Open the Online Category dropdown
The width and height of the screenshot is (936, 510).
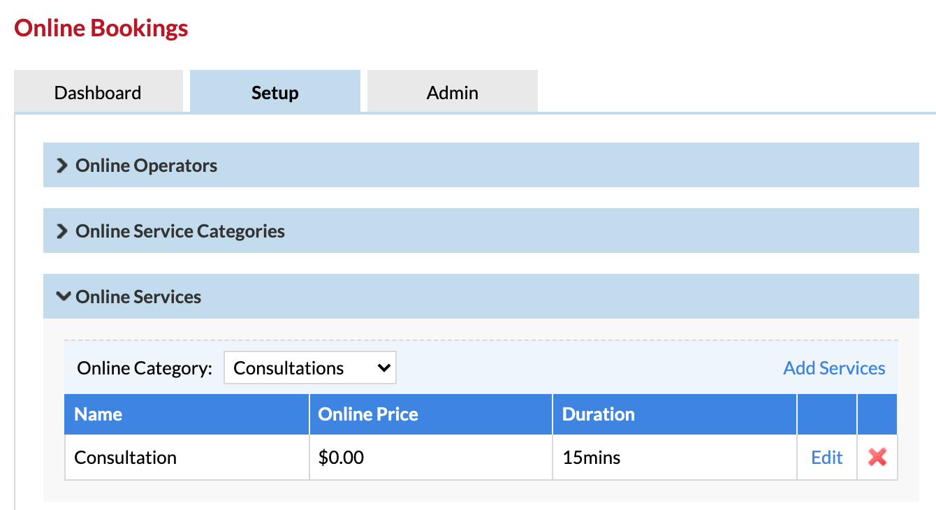pyautogui.click(x=309, y=368)
